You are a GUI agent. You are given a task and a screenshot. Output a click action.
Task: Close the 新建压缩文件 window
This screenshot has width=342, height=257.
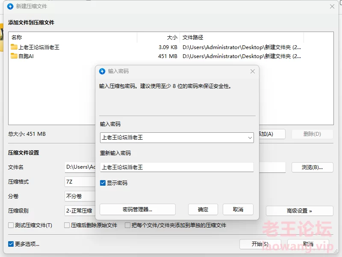(332, 6)
